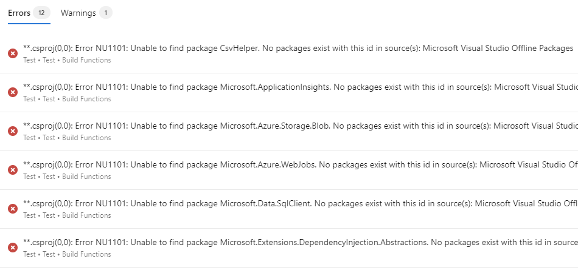Open the Microsoft.Azure.Storage.Blob error message
This screenshot has width=578, height=270.
pos(298,126)
